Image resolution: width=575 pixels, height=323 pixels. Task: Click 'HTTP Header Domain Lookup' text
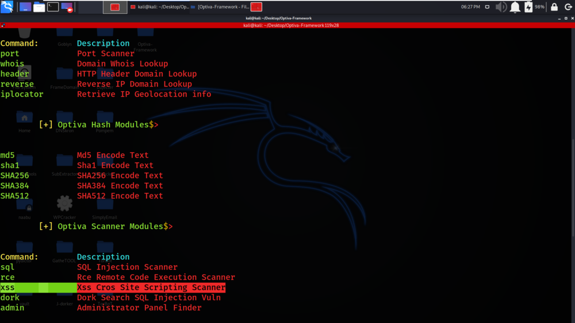tap(137, 74)
